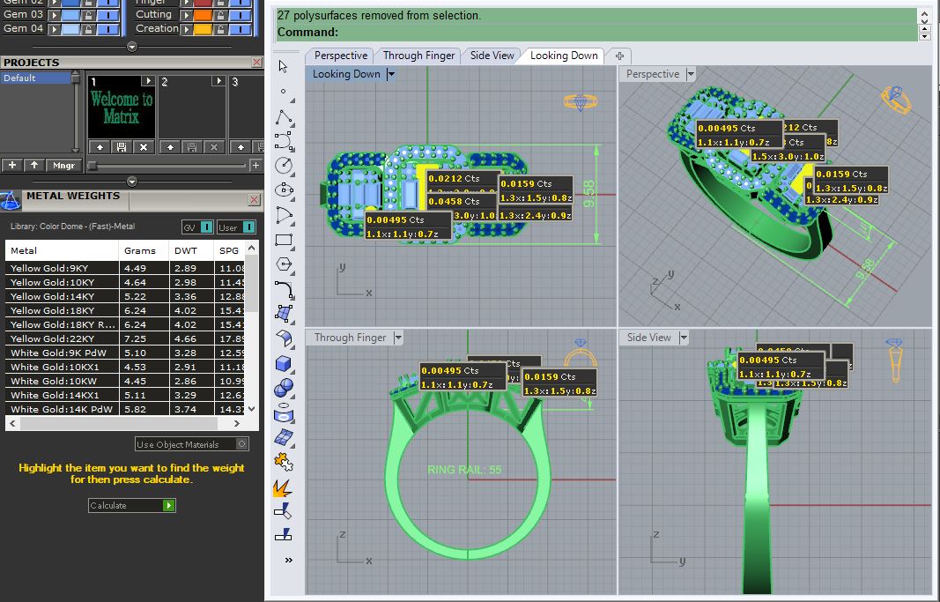Click the explode tool icon
This screenshot has height=602, width=940.
pyautogui.click(x=283, y=487)
